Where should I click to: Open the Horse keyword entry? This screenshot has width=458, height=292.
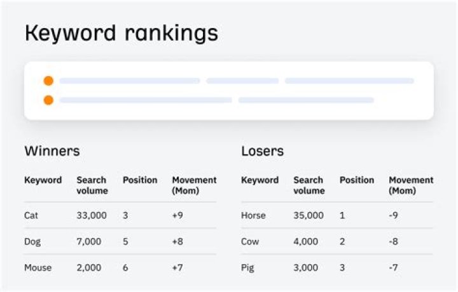coord(253,215)
